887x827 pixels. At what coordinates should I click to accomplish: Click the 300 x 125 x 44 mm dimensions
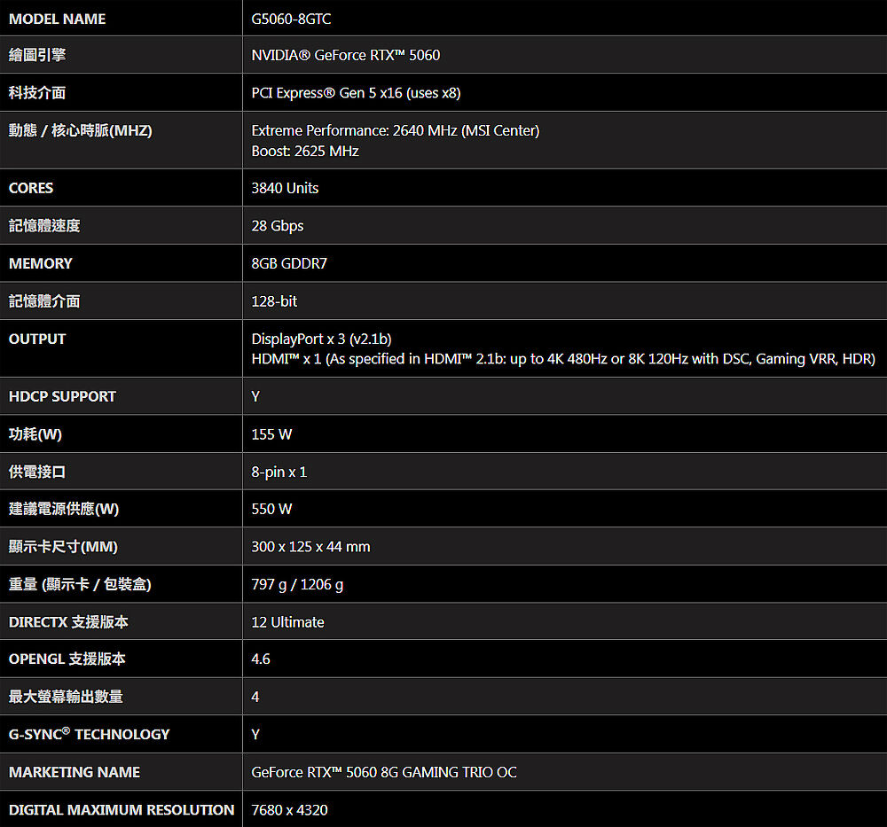tap(310, 547)
